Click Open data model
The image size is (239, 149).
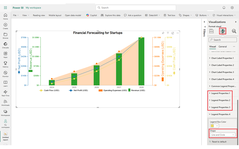point(73,15)
